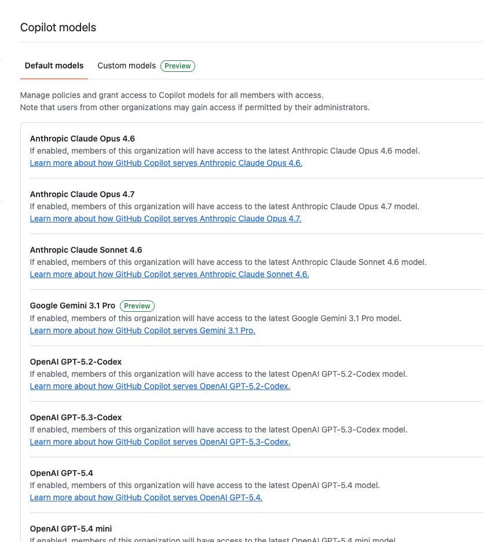Click the Preview badge next to Google Gemini 3.1 Pro
Viewport: 483px width, 542px height.
click(137, 306)
